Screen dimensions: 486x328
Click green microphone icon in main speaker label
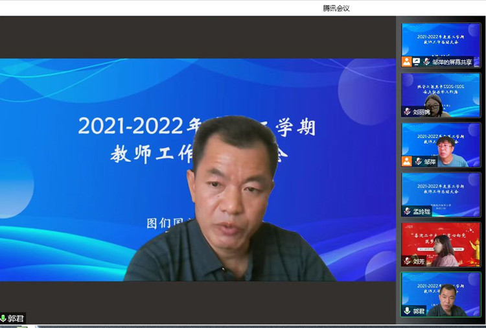point(3,318)
